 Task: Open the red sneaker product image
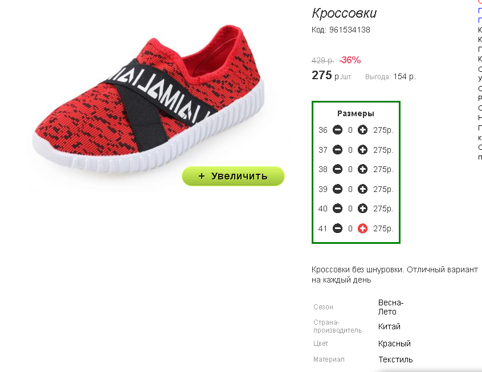[148, 99]
